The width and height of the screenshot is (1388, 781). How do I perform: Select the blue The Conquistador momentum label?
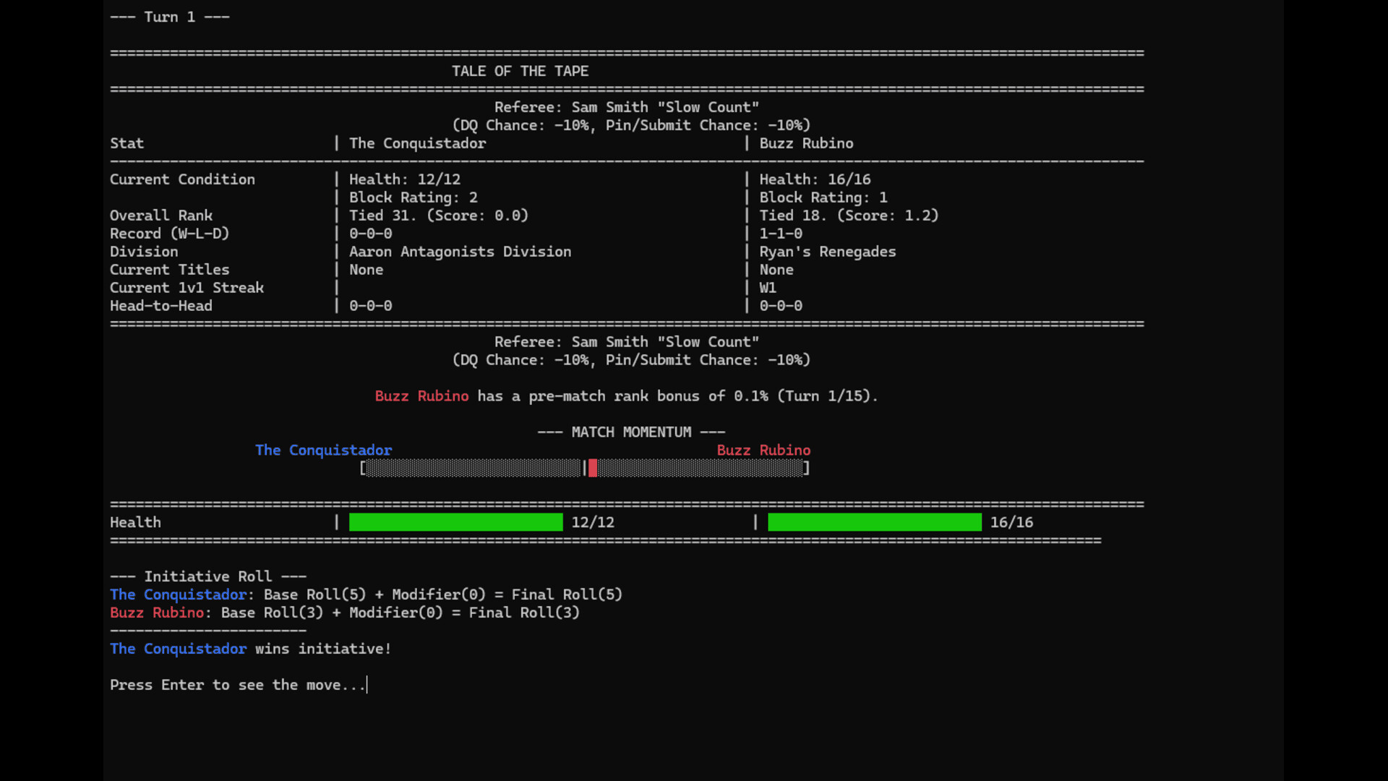click(323, 450)
